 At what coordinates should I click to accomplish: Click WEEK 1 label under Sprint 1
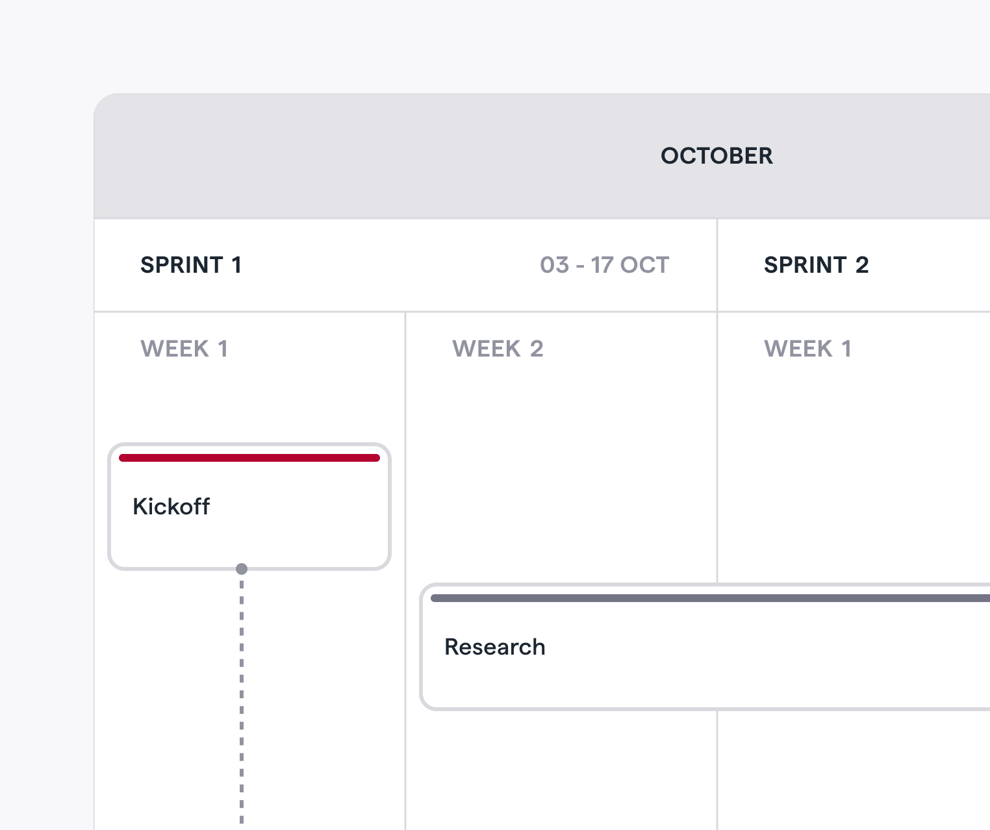[184, 349]
